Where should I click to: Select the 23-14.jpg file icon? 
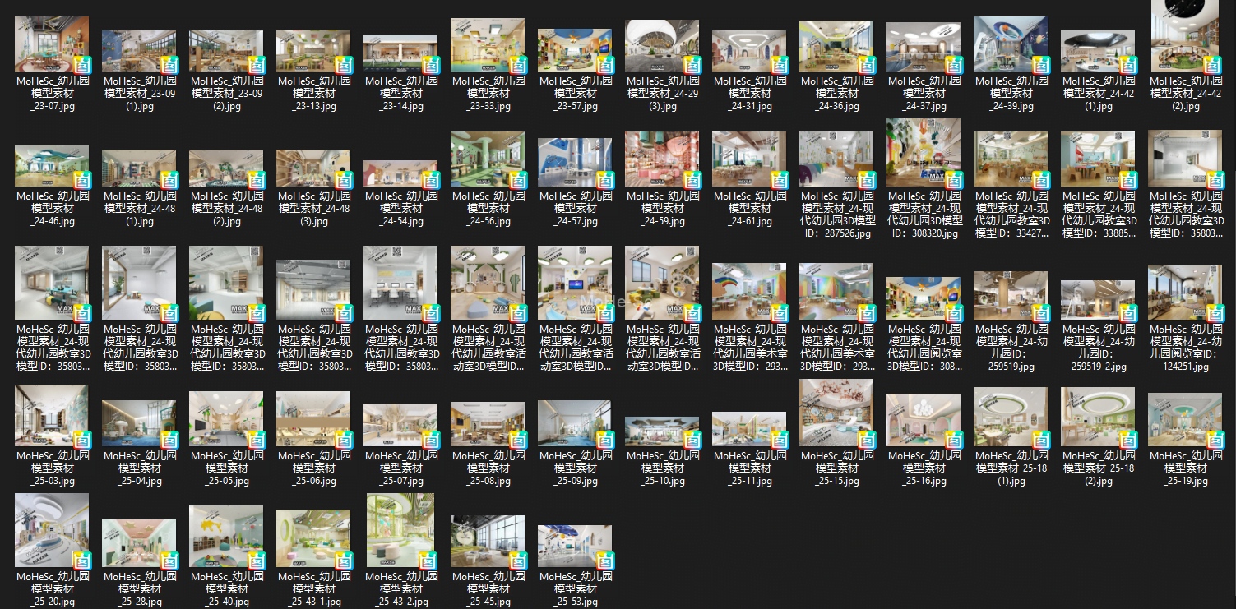400,54
